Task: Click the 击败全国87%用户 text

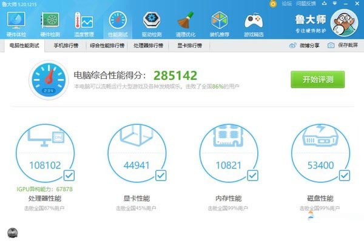Action: click(44, 208)
